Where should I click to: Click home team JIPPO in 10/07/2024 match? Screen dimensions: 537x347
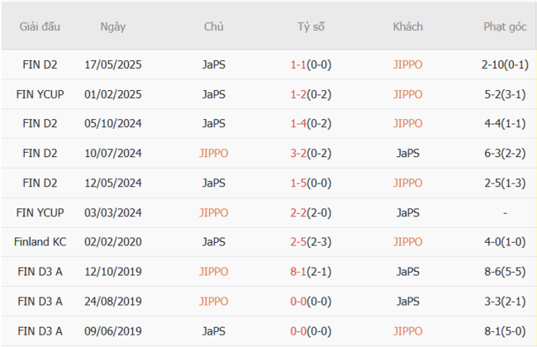click(213, 153)
